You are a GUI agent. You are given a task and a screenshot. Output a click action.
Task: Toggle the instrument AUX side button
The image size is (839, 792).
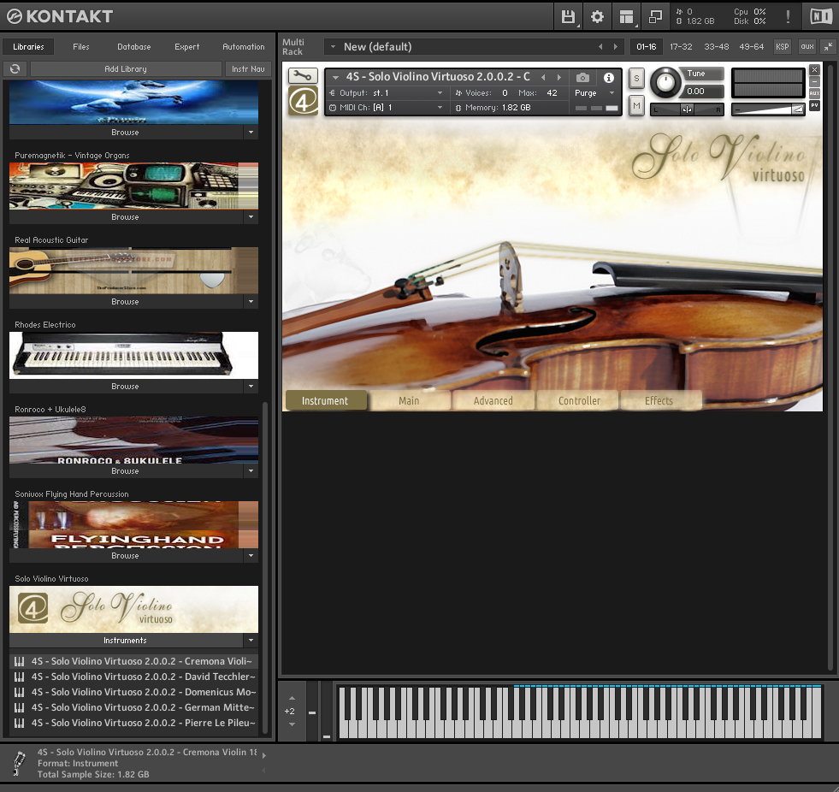(x=814, y=93)
